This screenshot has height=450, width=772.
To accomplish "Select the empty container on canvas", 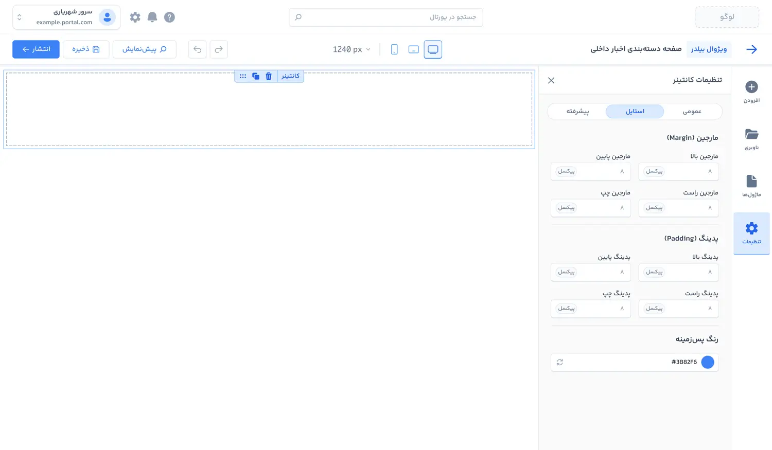I will point(269,110).
